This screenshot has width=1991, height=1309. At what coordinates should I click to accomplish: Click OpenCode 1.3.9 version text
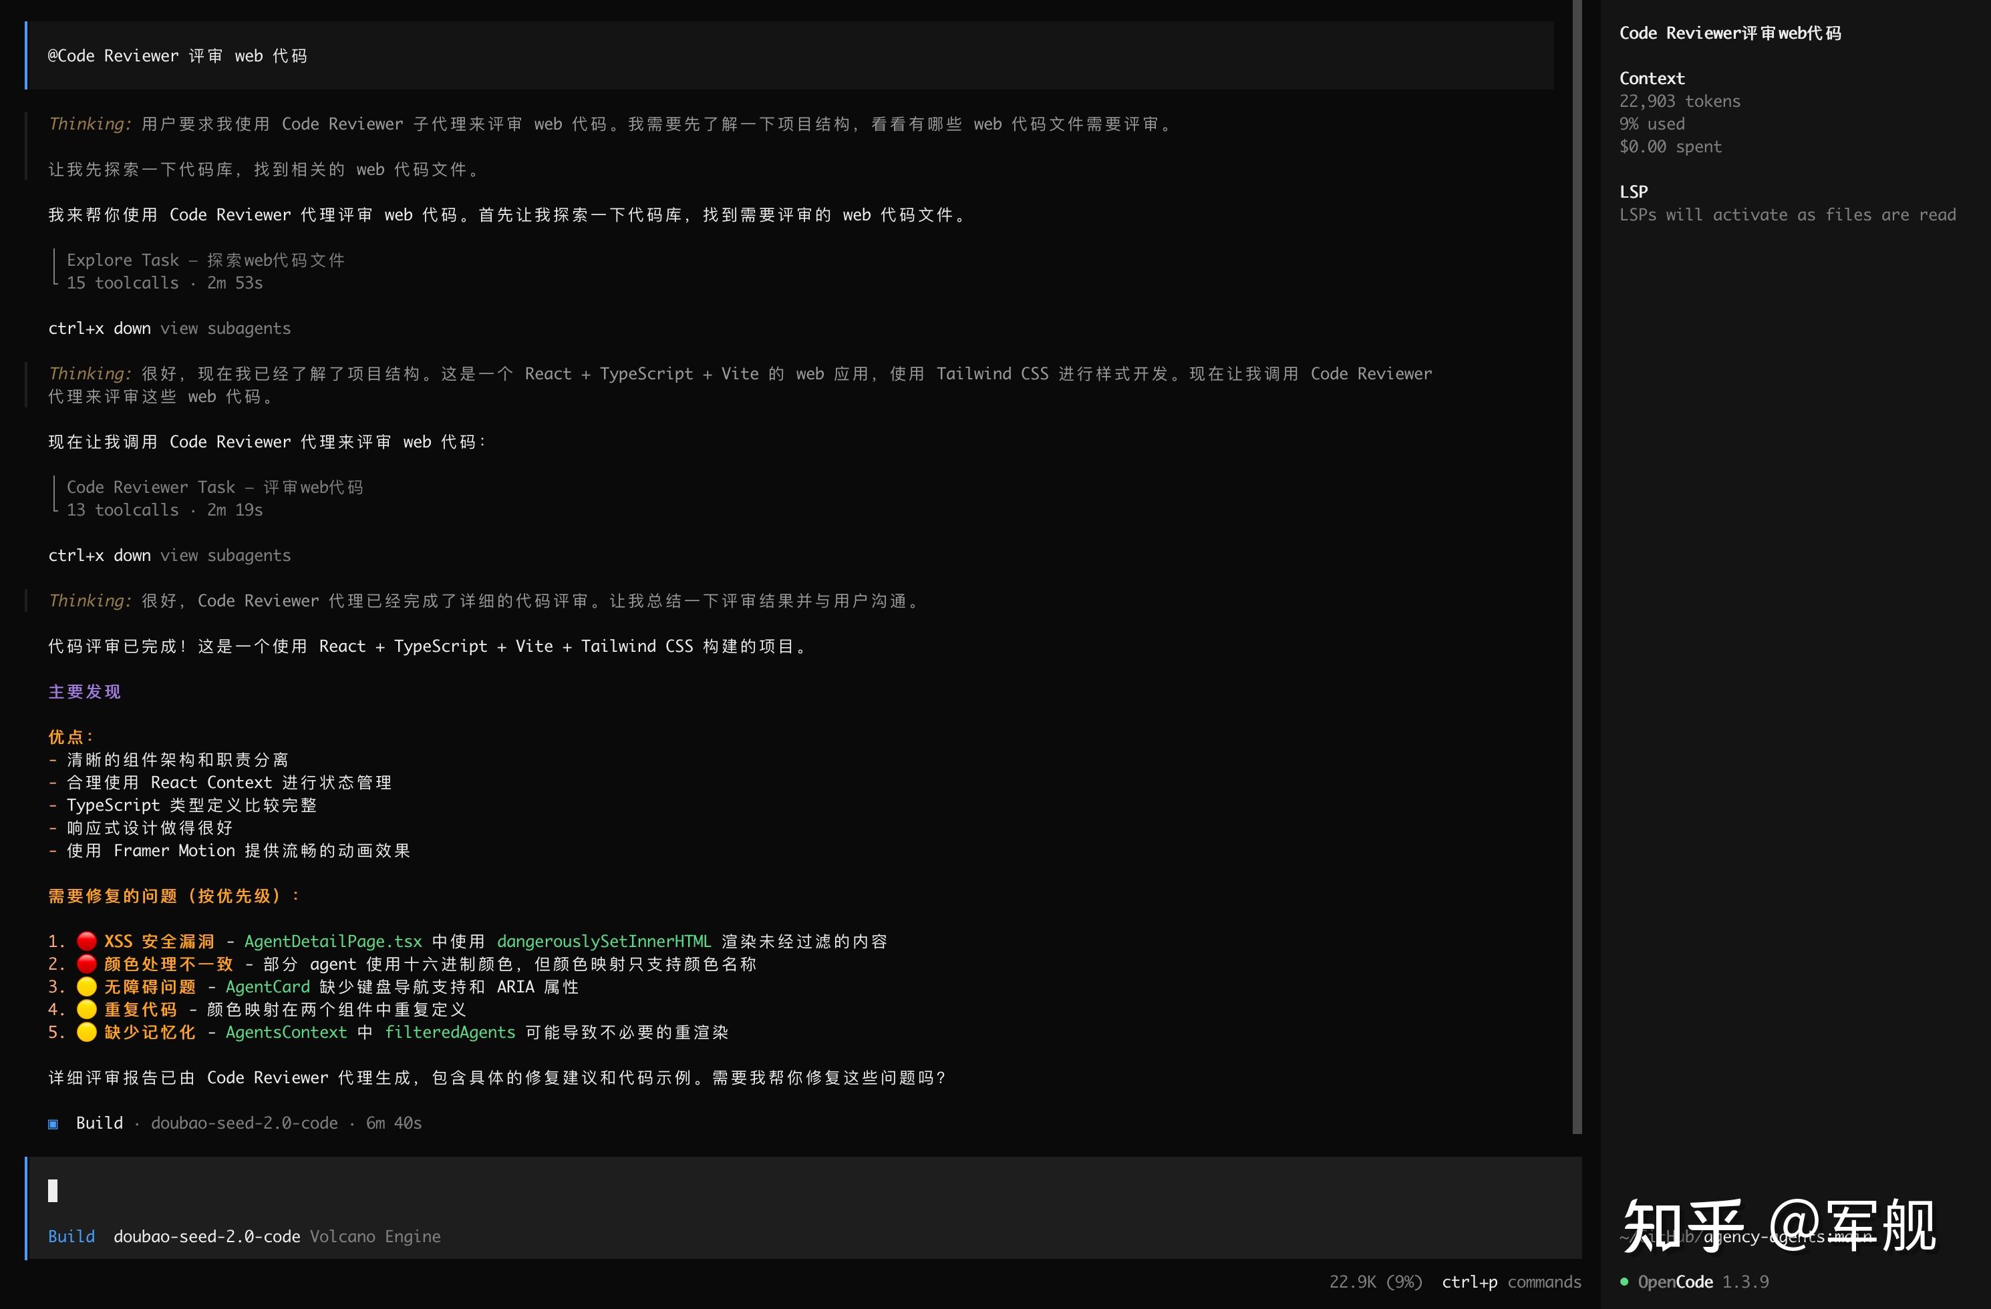coord(1703,1282)
